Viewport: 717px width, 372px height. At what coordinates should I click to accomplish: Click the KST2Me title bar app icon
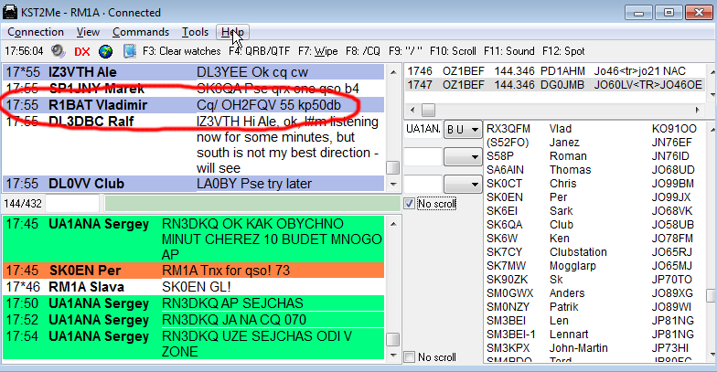(12, 13)
